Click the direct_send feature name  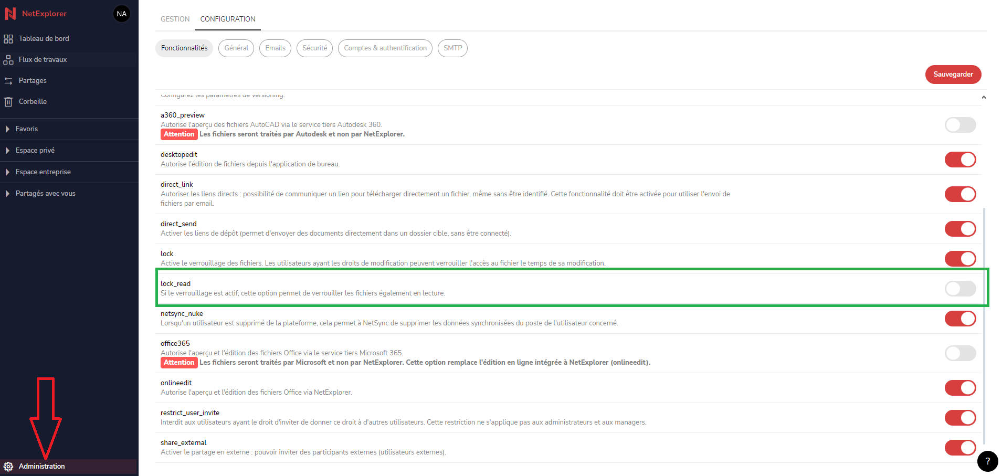pos(178,224)
